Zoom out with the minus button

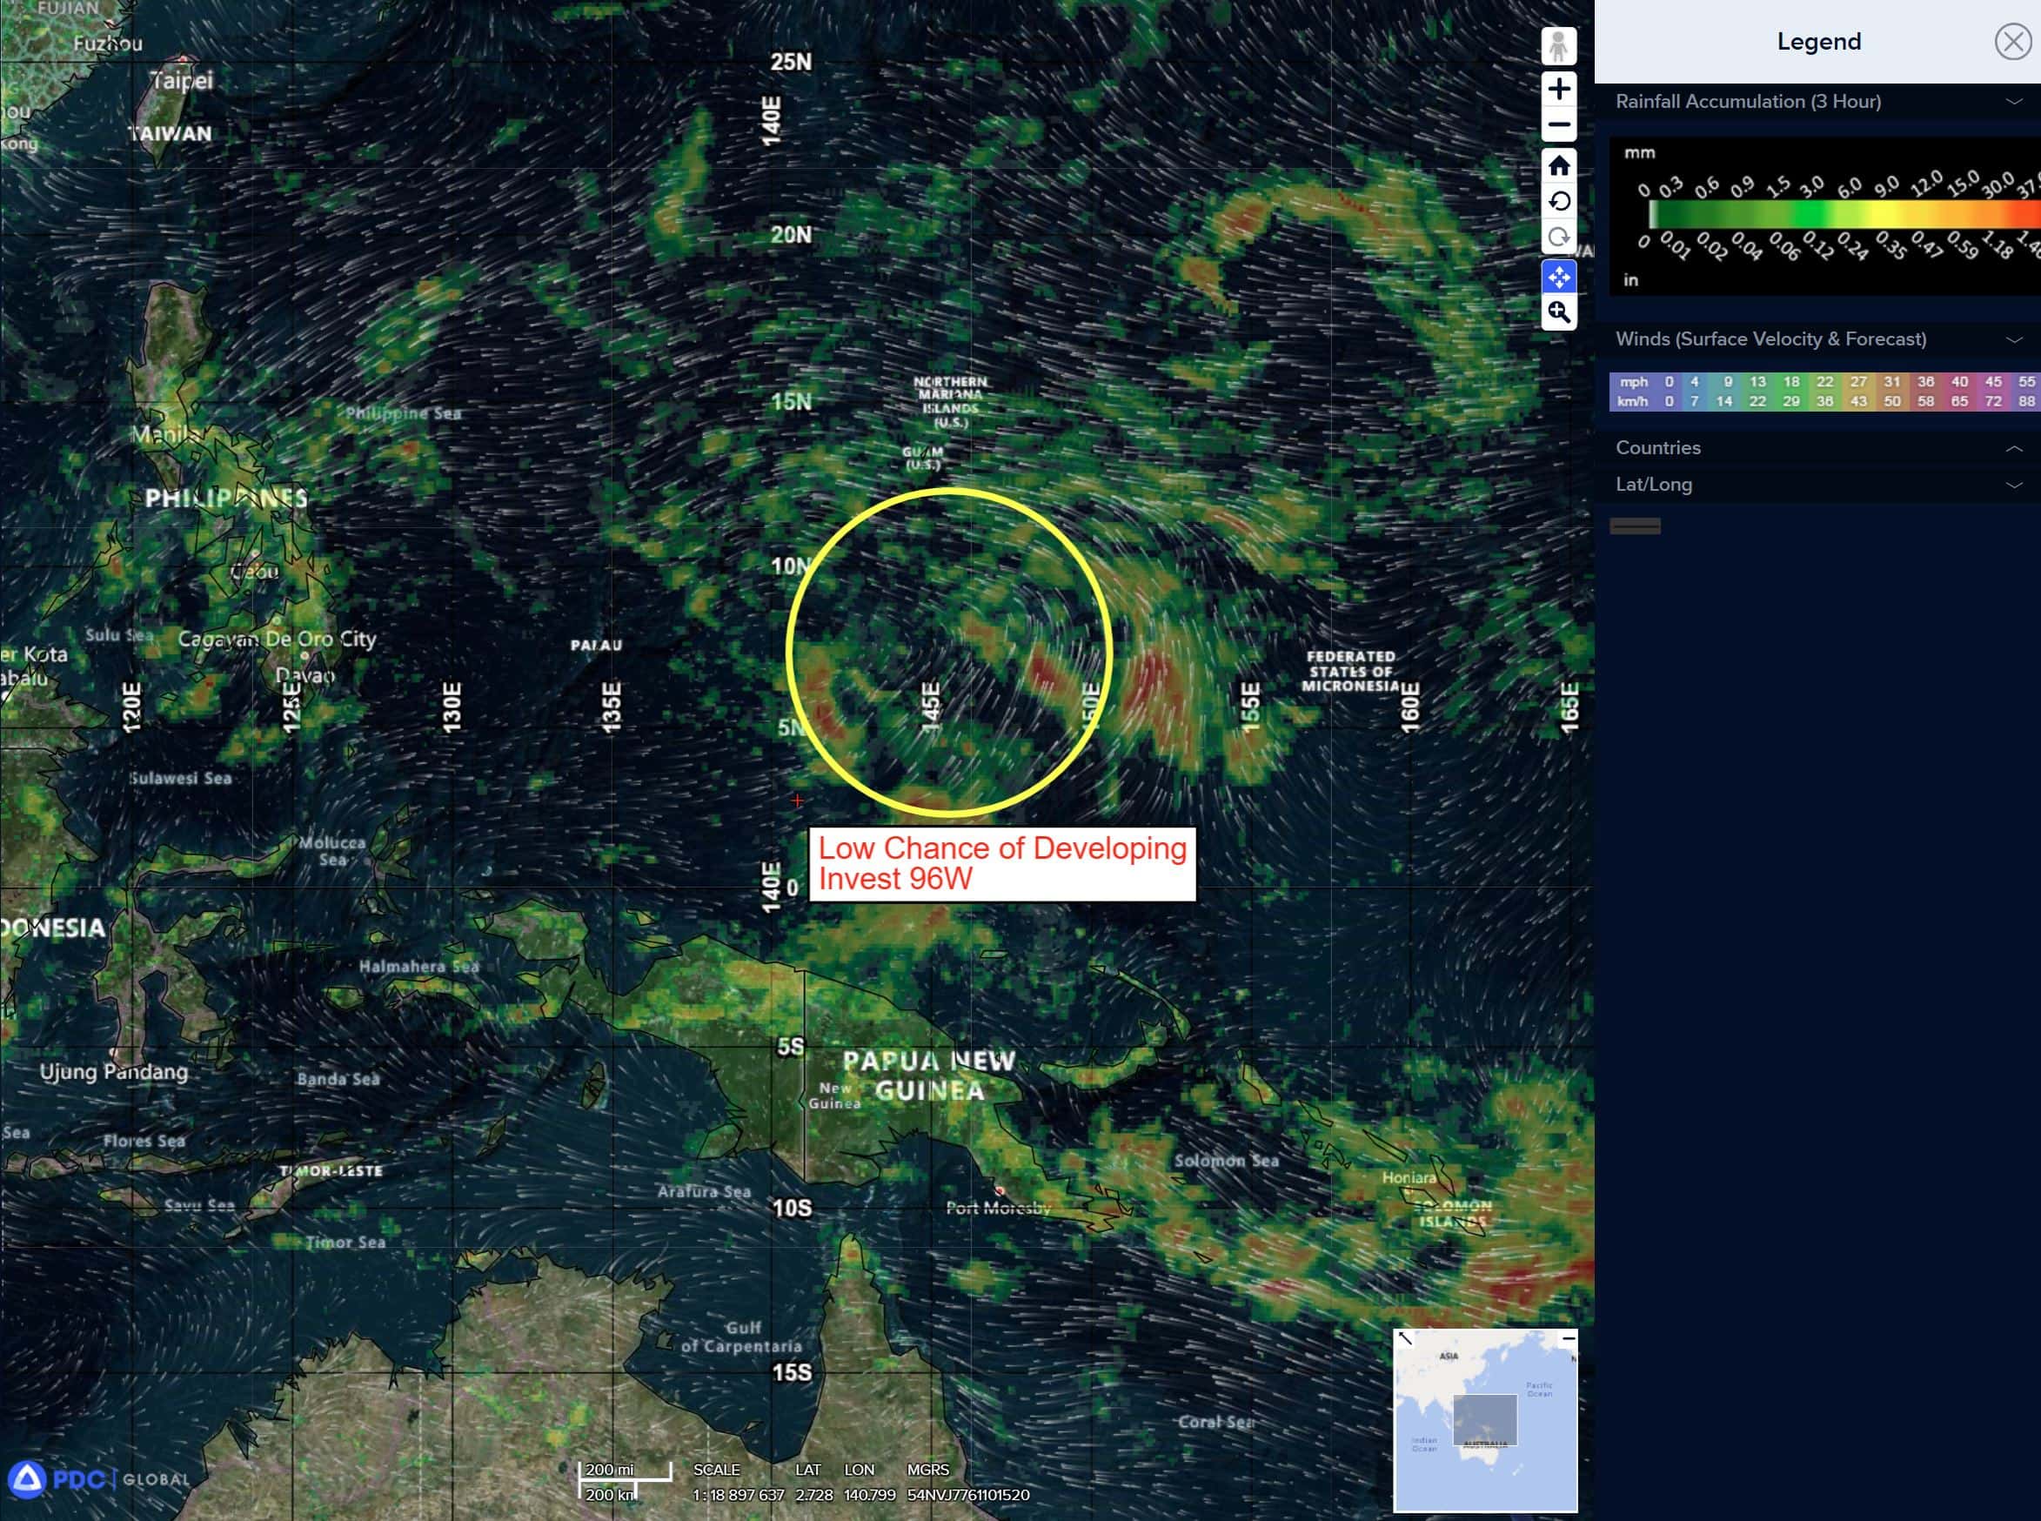[1557, 124]
